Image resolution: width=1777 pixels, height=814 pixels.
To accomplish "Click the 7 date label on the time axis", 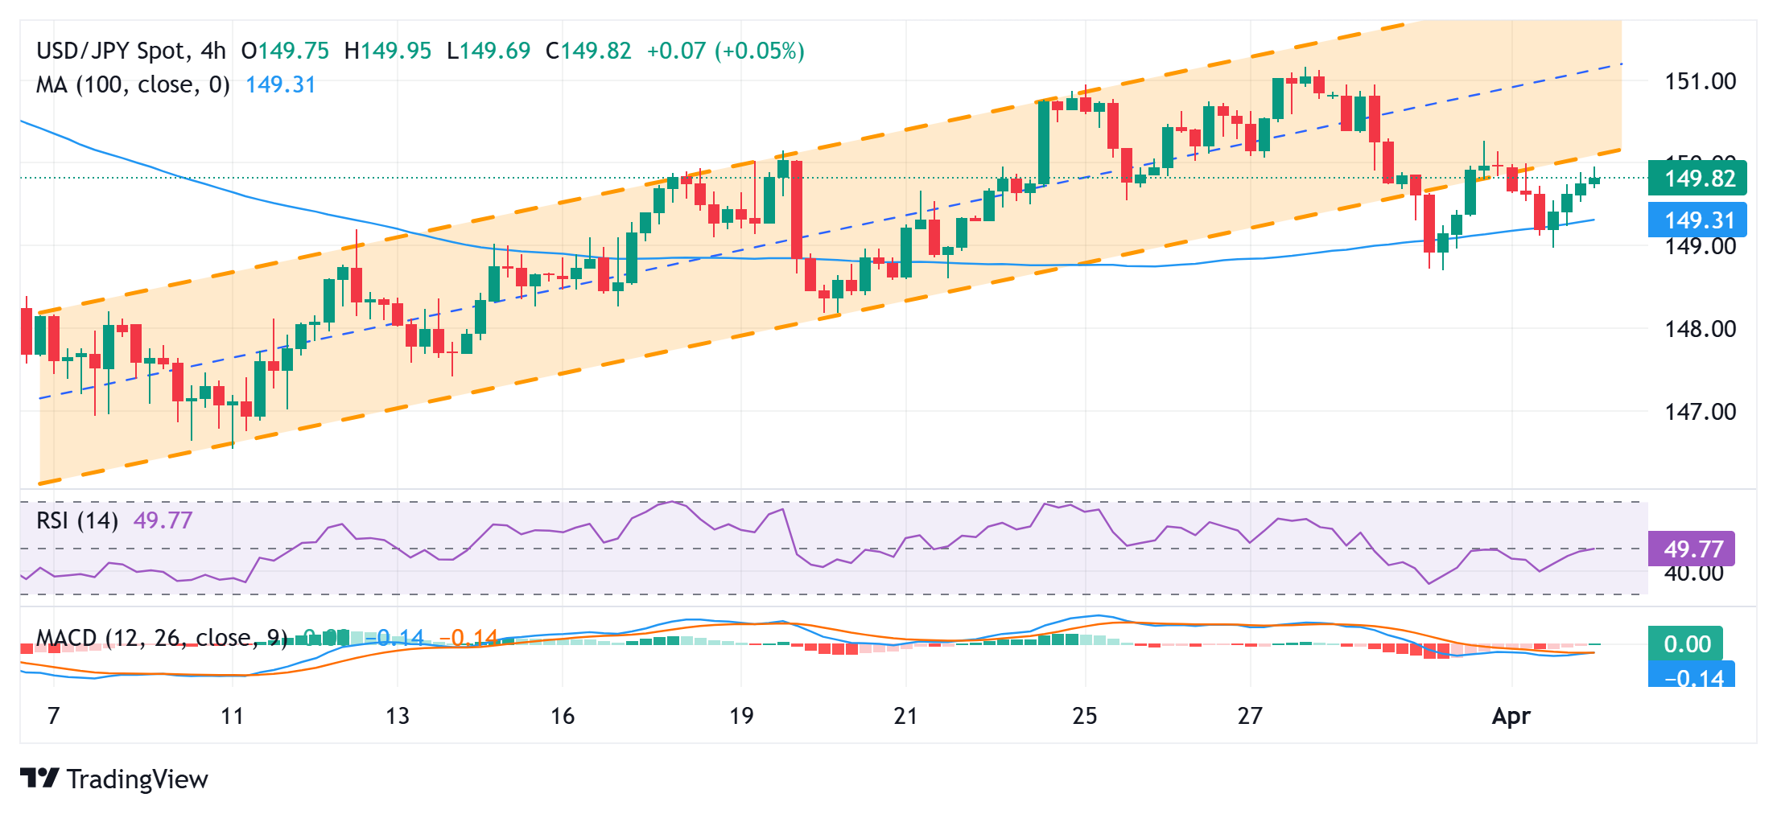I will 53,716.
